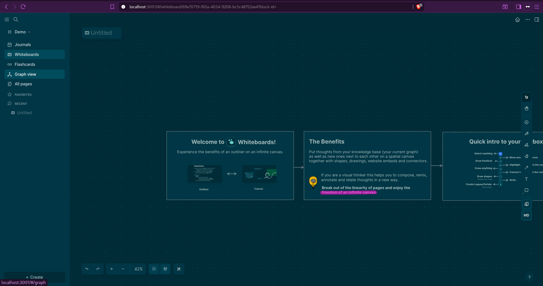Open the color/style swatch picker
543x286 pixels.
click(x=526, y=204)
